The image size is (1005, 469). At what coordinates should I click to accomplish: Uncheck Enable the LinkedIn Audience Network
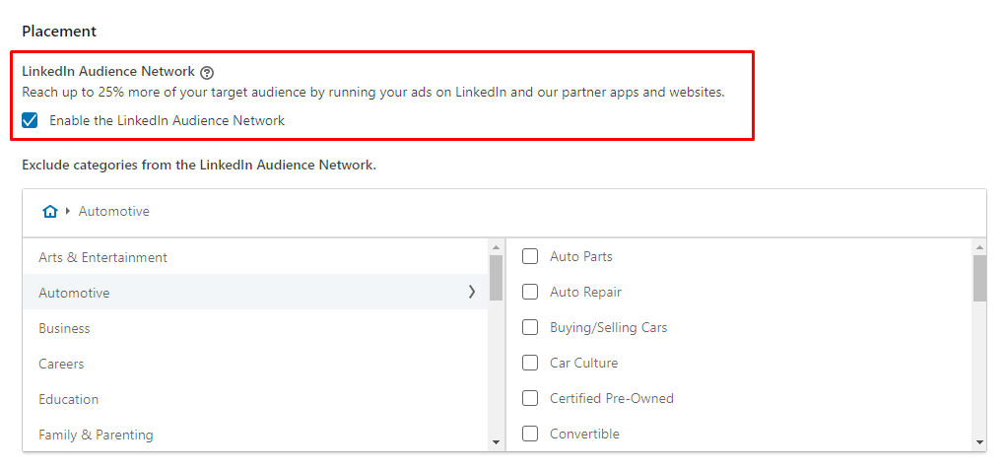coord(30,120)
